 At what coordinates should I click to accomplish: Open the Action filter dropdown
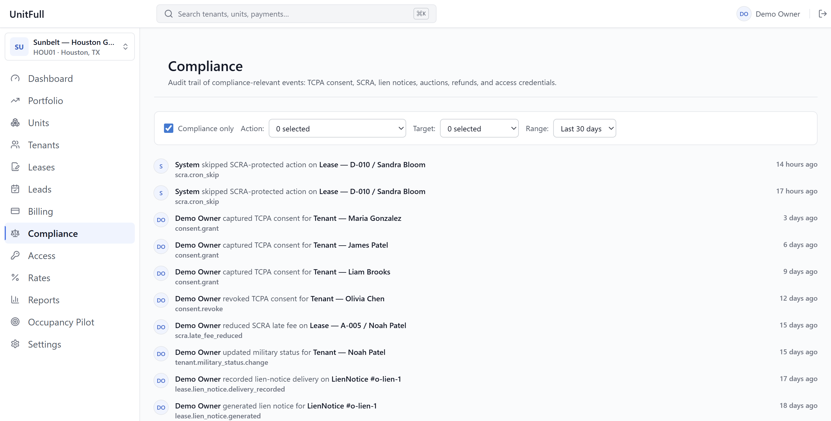pyautogui.click(x=337, y=128)
